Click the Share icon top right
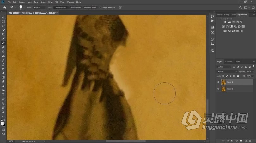The width and height of the screenshot is (256, 143). [253, 8]
